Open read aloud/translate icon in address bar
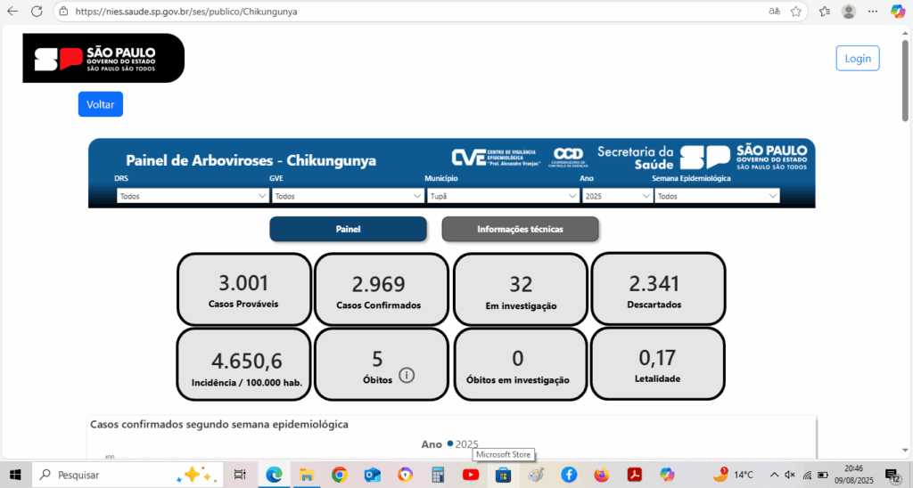This screenshot has width=913, height=488. 775,11
